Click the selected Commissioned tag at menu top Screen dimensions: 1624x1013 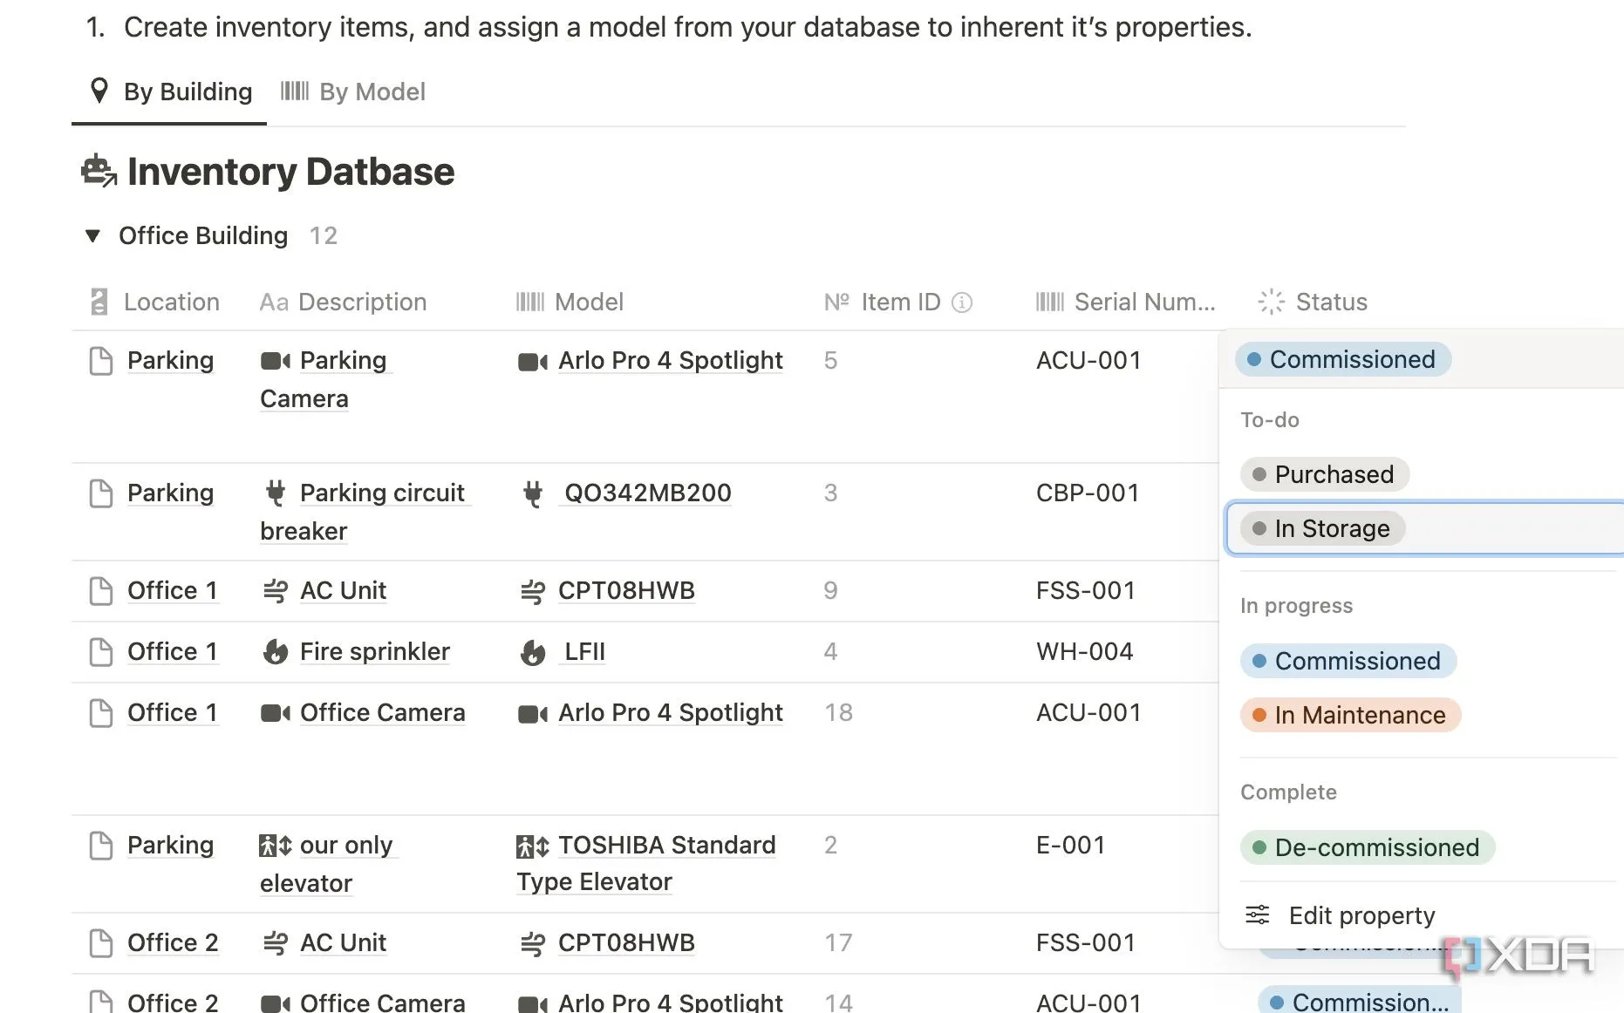coord(1343,359)
